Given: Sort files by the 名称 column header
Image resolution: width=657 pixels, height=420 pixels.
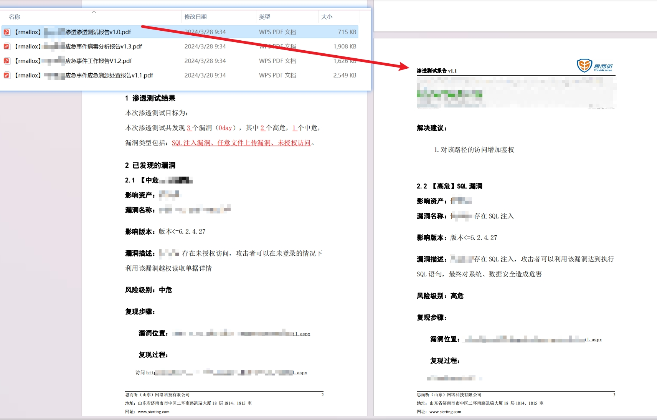Looking at the screenshot, I should [15, 17].
